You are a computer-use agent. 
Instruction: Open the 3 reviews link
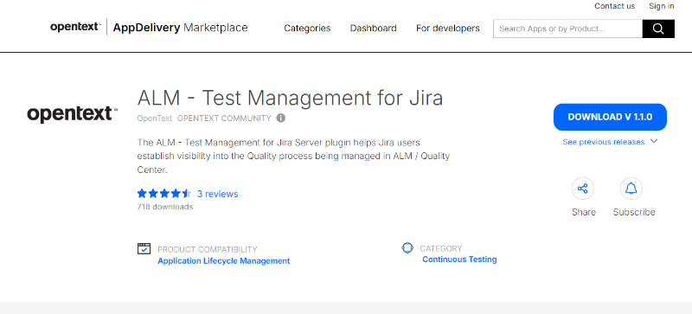218,194
